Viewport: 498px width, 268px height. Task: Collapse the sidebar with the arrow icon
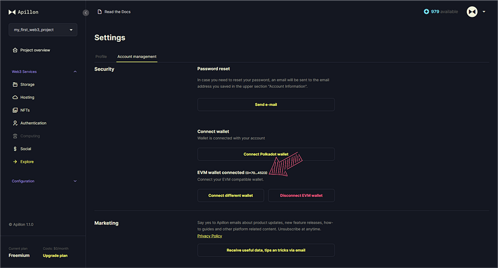pyautogui.click(x=86, y=12)
